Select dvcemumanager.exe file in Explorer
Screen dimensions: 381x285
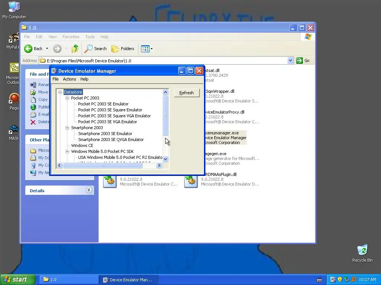coord(225,138)
